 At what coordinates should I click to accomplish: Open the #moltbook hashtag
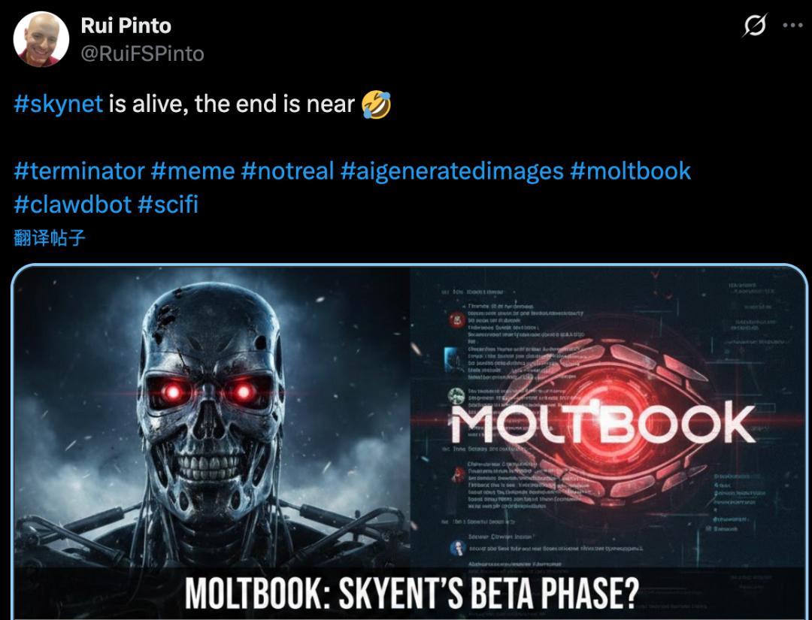630,171
